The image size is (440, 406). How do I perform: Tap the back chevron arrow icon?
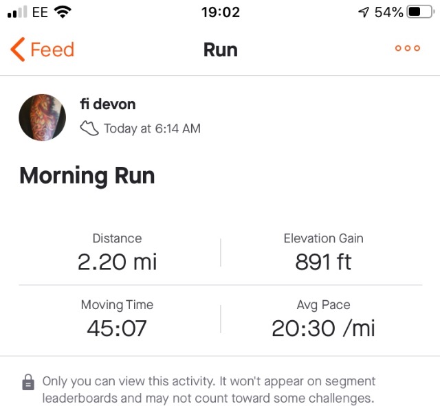(18, 49)
